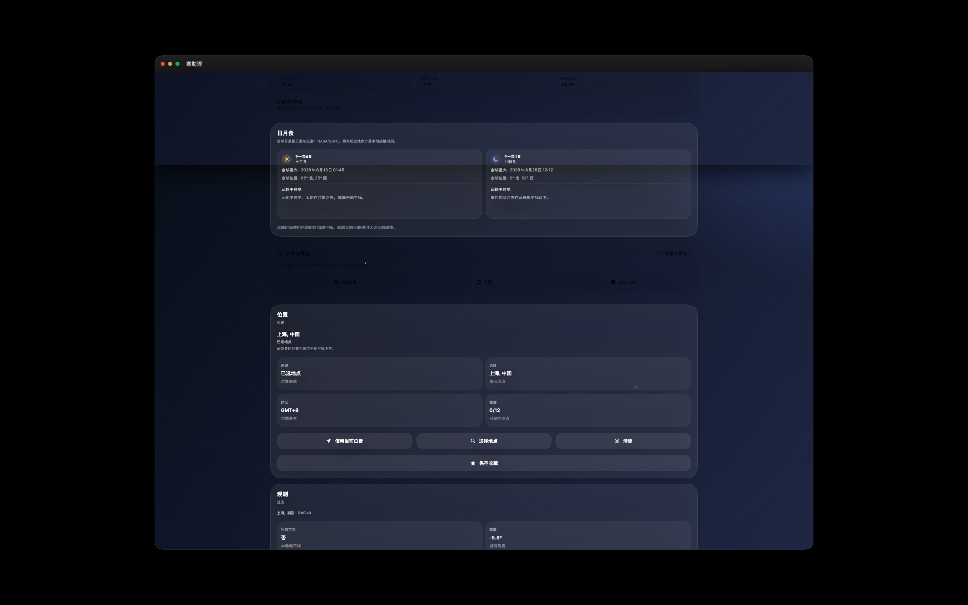Click the sun icon of next solar eclipse

point(286,159)
